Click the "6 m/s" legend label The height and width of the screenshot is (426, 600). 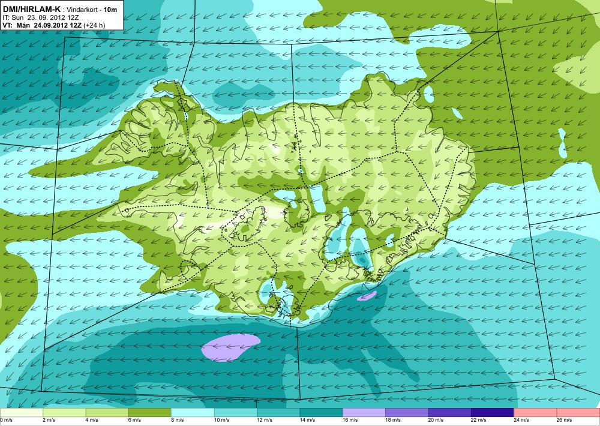(134, 420)
